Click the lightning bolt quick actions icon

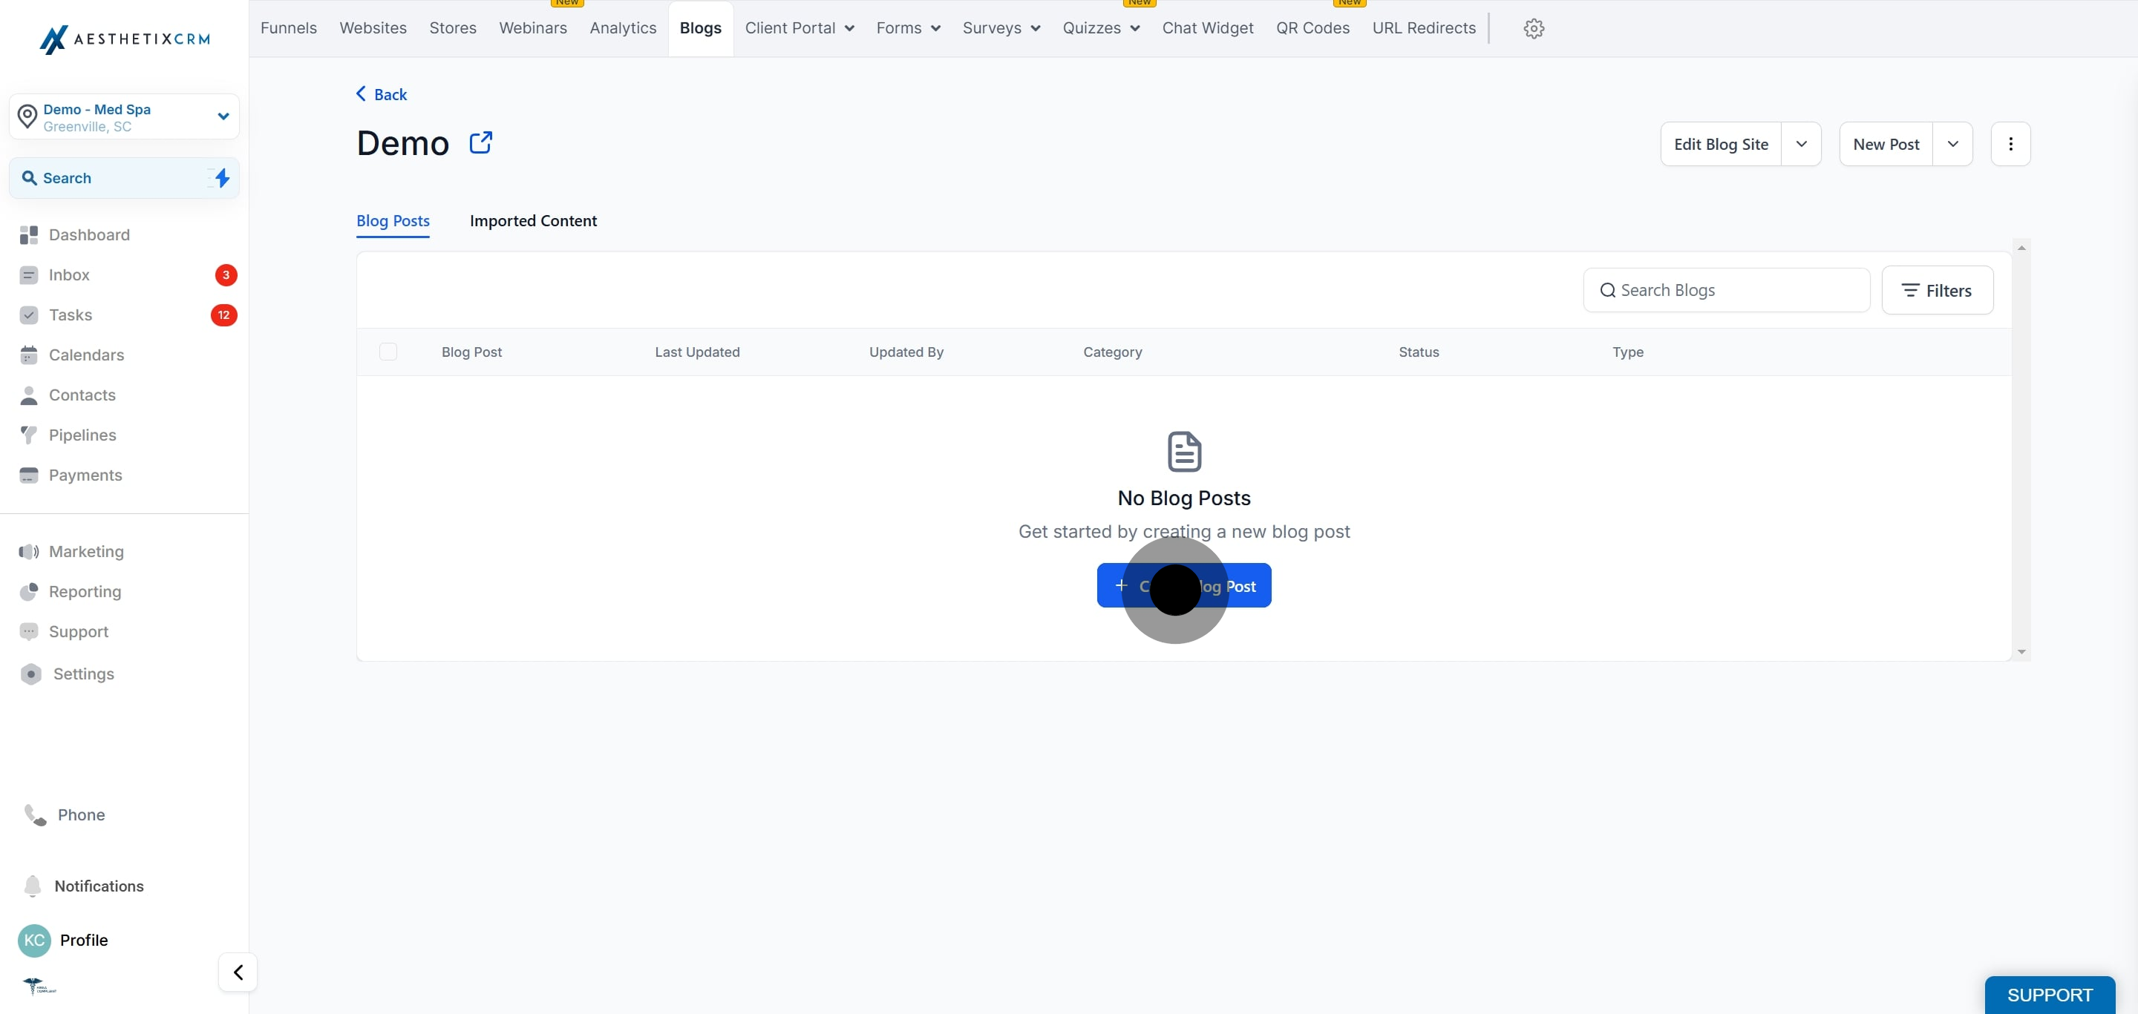coord(222,178)
